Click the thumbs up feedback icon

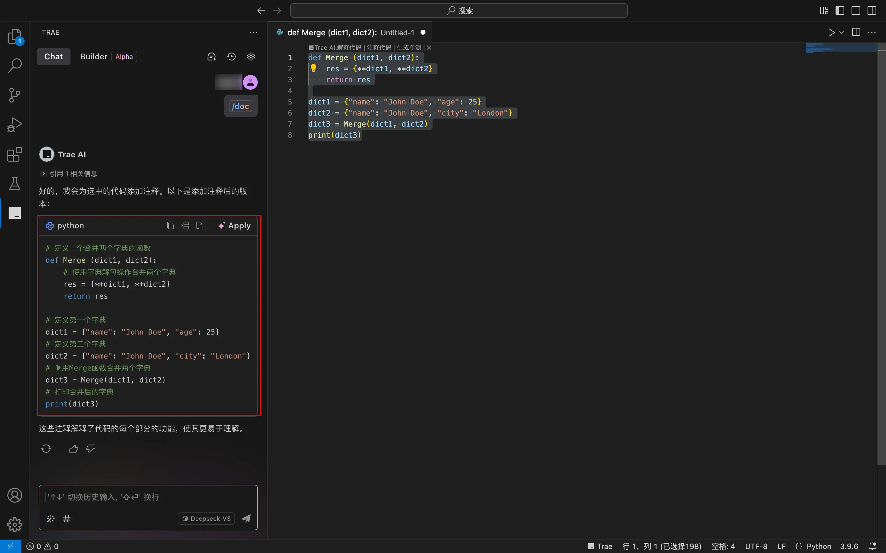click(73, 449)
